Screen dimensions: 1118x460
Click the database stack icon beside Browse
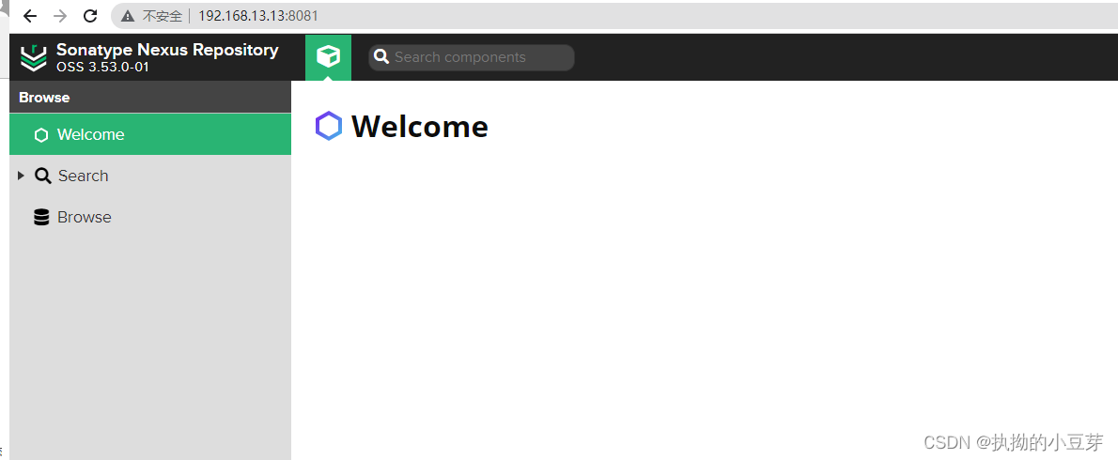pos(42,217)
